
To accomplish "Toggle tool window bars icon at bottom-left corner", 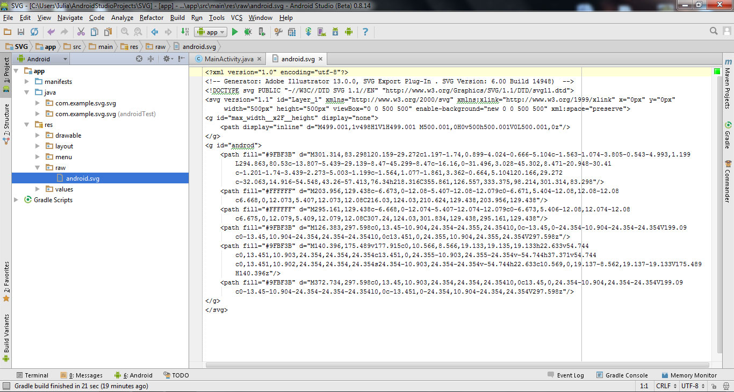I will tap(6, 386).
